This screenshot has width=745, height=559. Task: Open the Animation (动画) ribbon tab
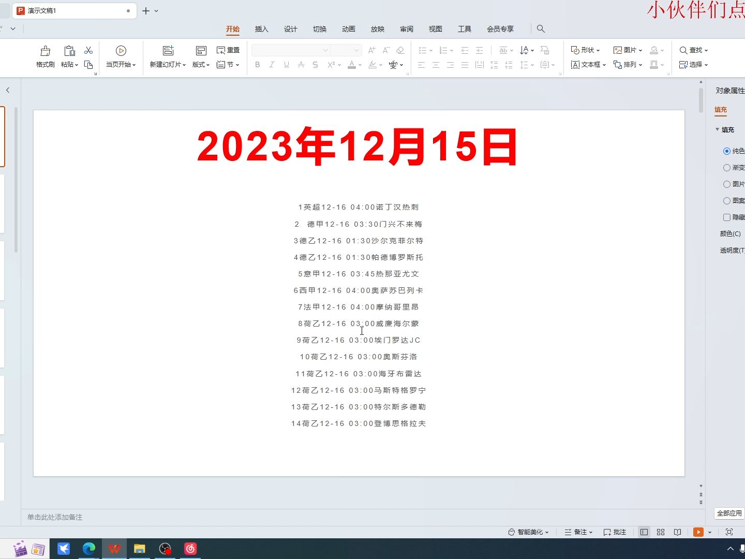[x=349, y=29]
